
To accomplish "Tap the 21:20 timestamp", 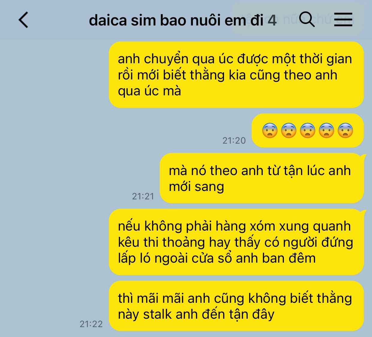I will (x=234, y=140).
